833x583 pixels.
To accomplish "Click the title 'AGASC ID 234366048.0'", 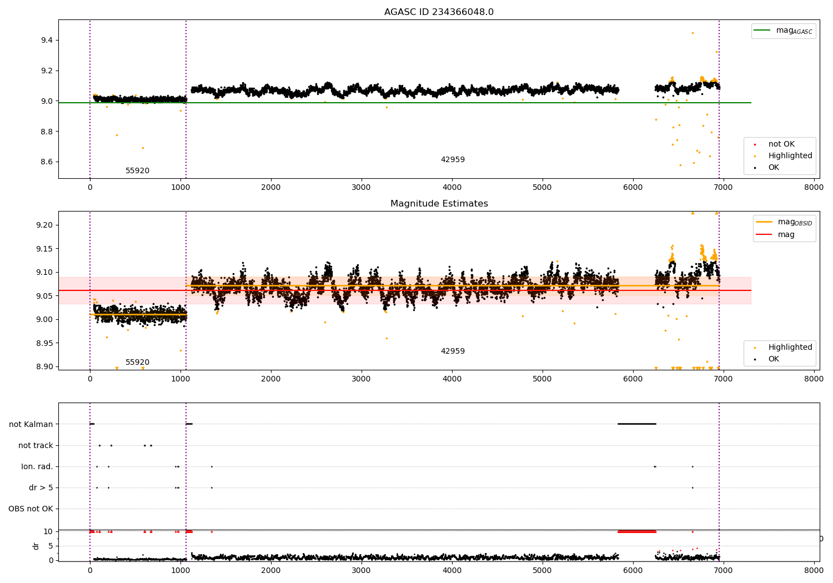I will pyautogui.click(x=439, y=12).
